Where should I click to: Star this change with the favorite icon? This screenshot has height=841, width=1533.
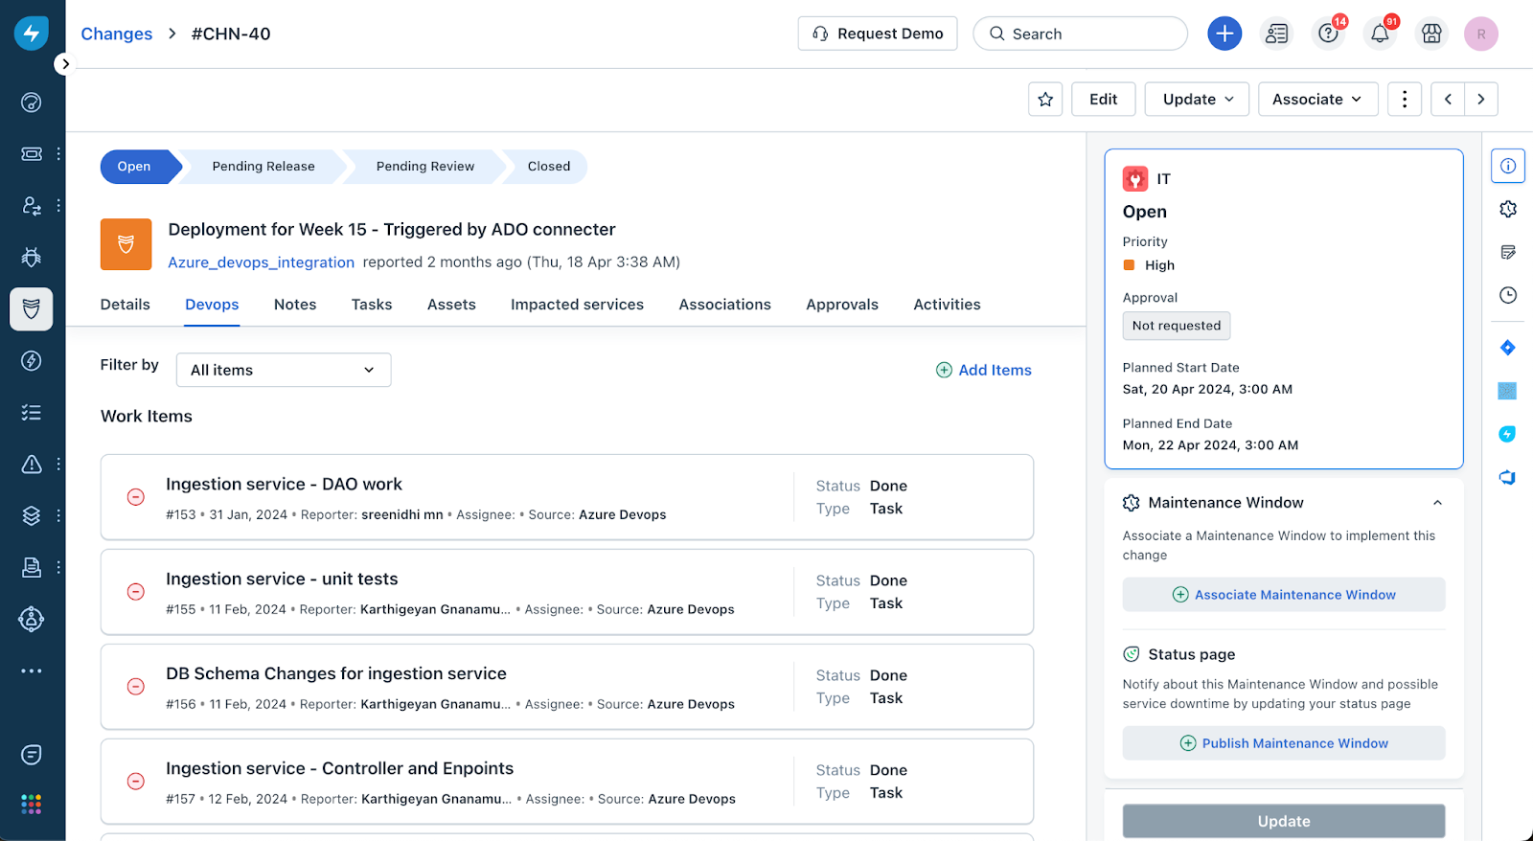[1045, 100]
